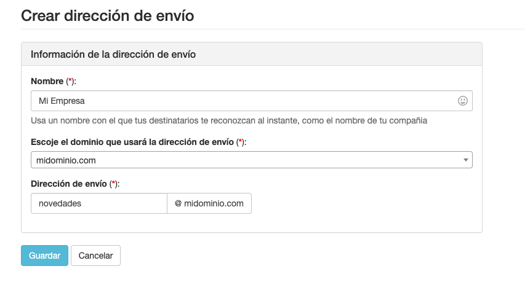525x301 pixels.
Task: Click the 'Escoge el dominio' label
Action: coord(132,142)
